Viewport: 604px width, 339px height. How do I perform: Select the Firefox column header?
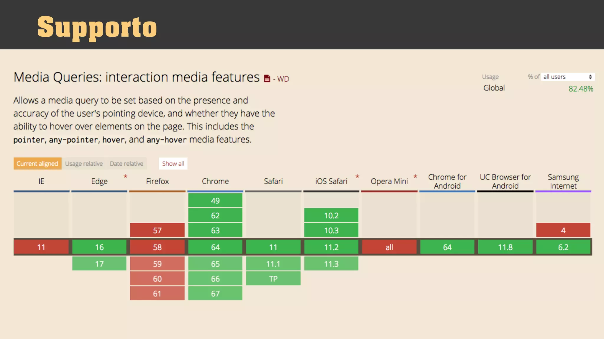point(157,181)
